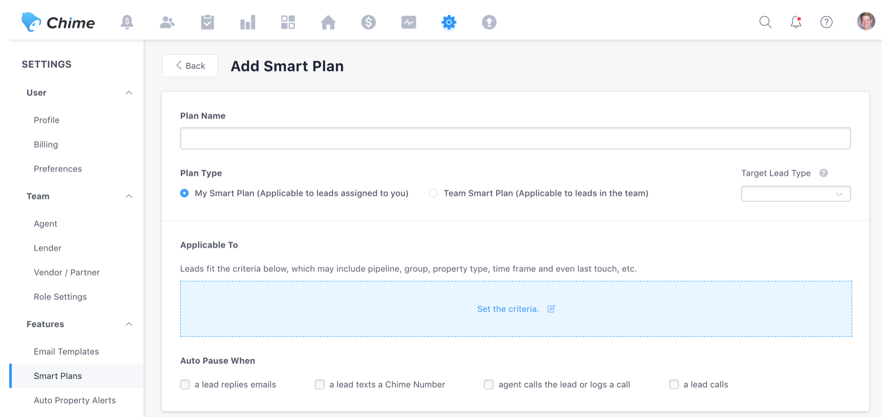This screenshot has height=417, width=882.
Task: Open the dollar sign transactions icon
Action: [368, 22]
